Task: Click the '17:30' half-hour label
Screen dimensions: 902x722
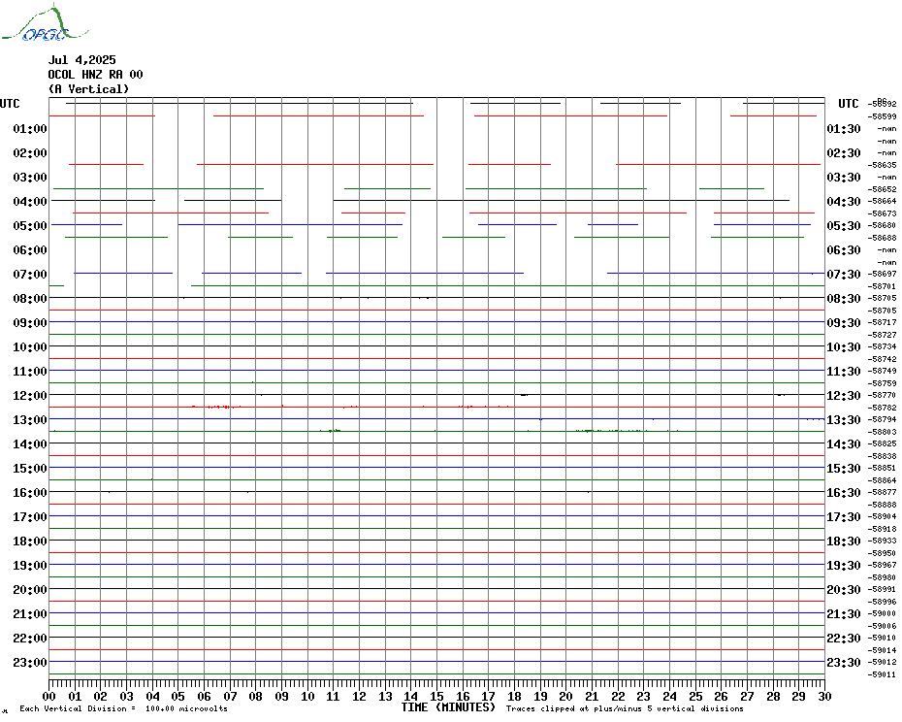Action: tap(844, 517)
